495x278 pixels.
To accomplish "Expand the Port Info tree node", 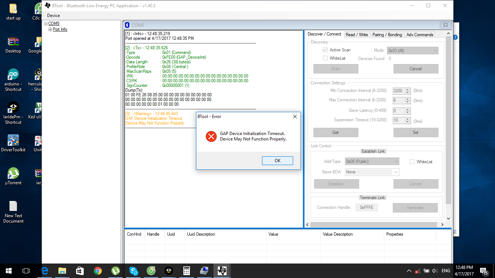I will (50, 29).
